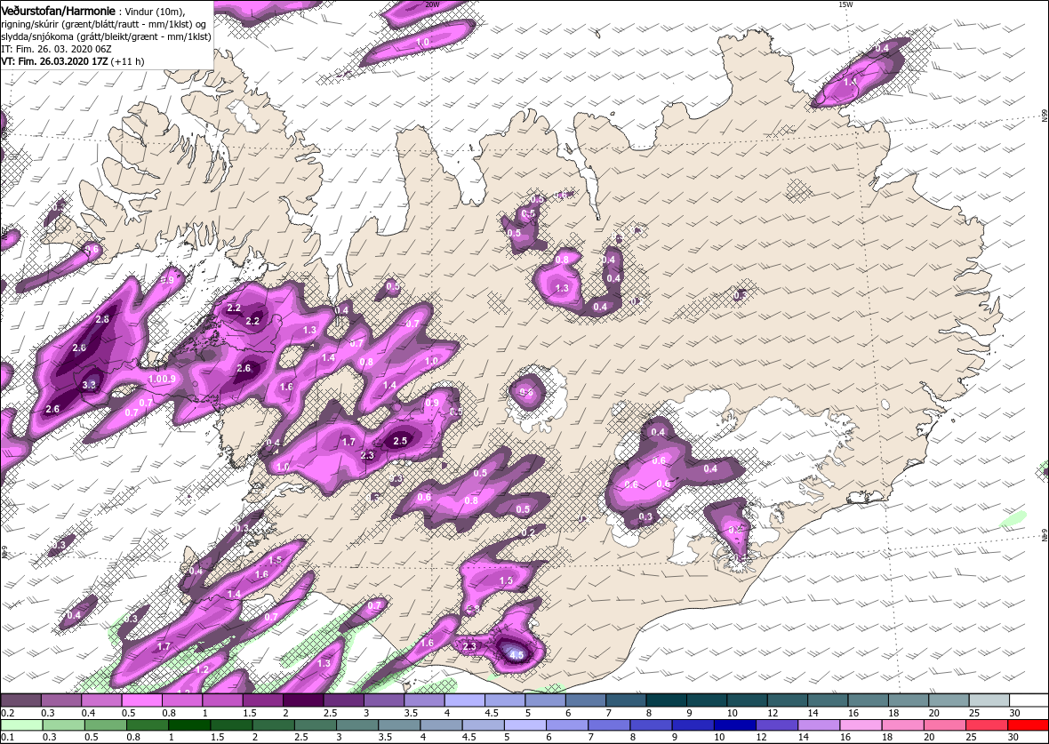Pick the darkest green swatch labeled 1 in the lower legend

click(x=190, y=725)
